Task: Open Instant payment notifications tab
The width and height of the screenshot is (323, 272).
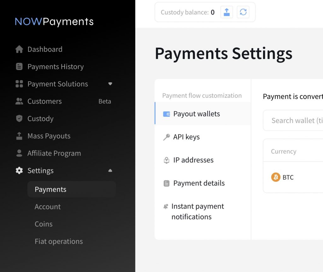Action: click(x=203, y=211)
